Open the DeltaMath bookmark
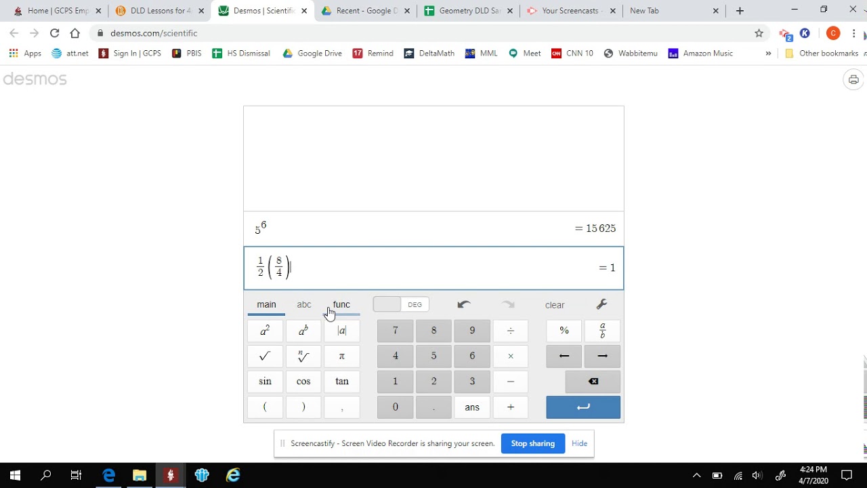 pyautogui.click(x=429, y=54)
